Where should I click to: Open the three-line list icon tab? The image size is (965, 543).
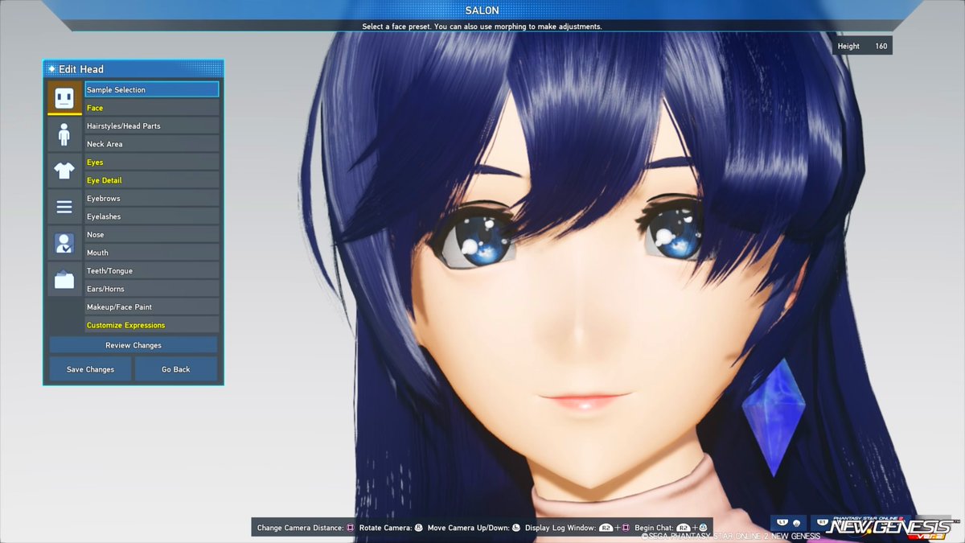tap(64, 207)
